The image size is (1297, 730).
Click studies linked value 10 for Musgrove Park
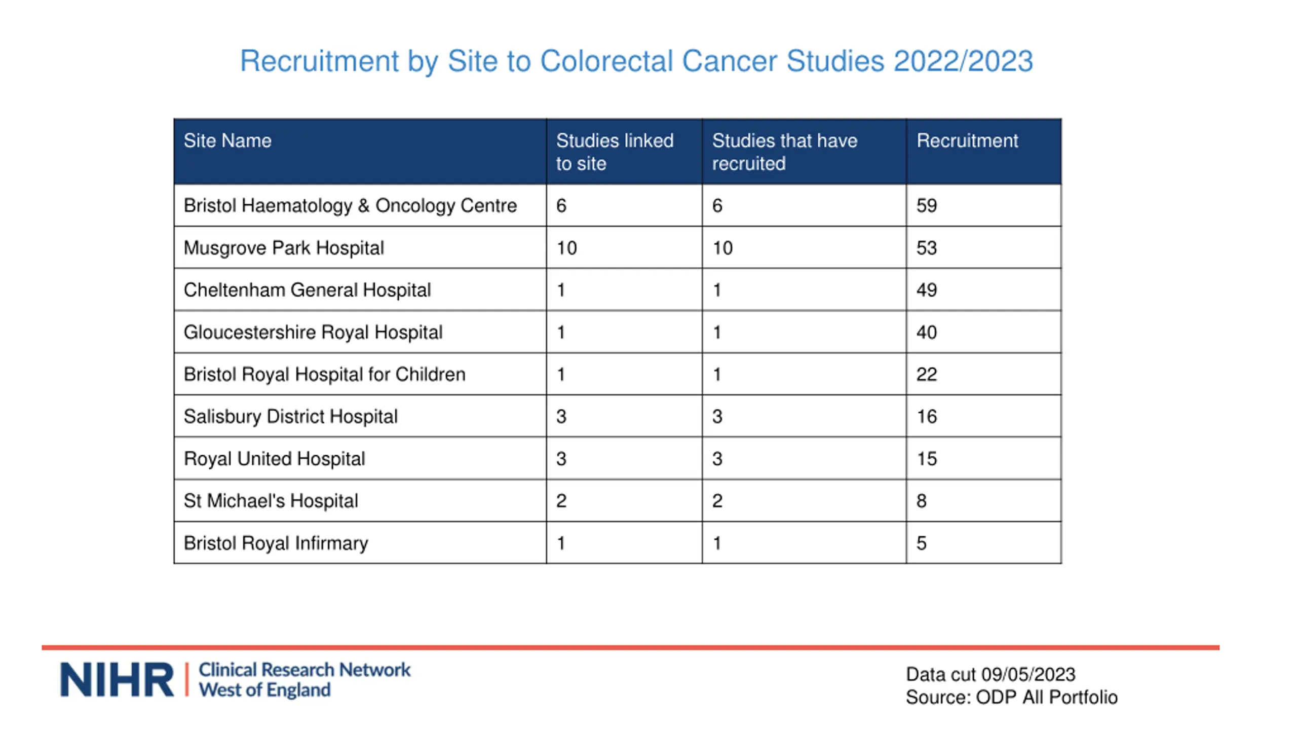click(566, 248)
